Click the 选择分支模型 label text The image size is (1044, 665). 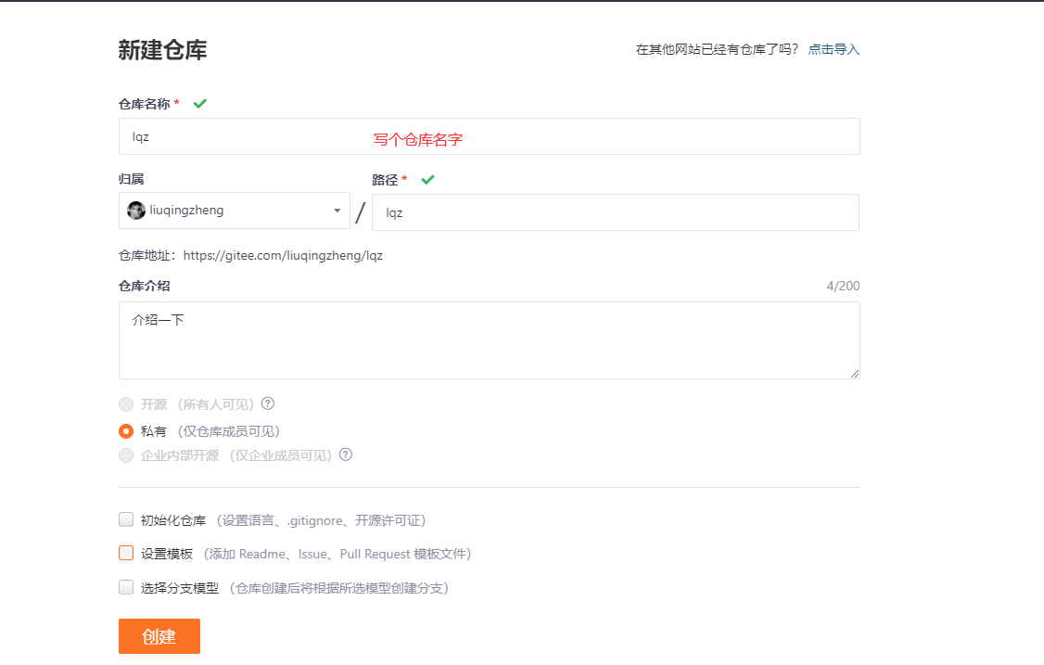(180, 588)
